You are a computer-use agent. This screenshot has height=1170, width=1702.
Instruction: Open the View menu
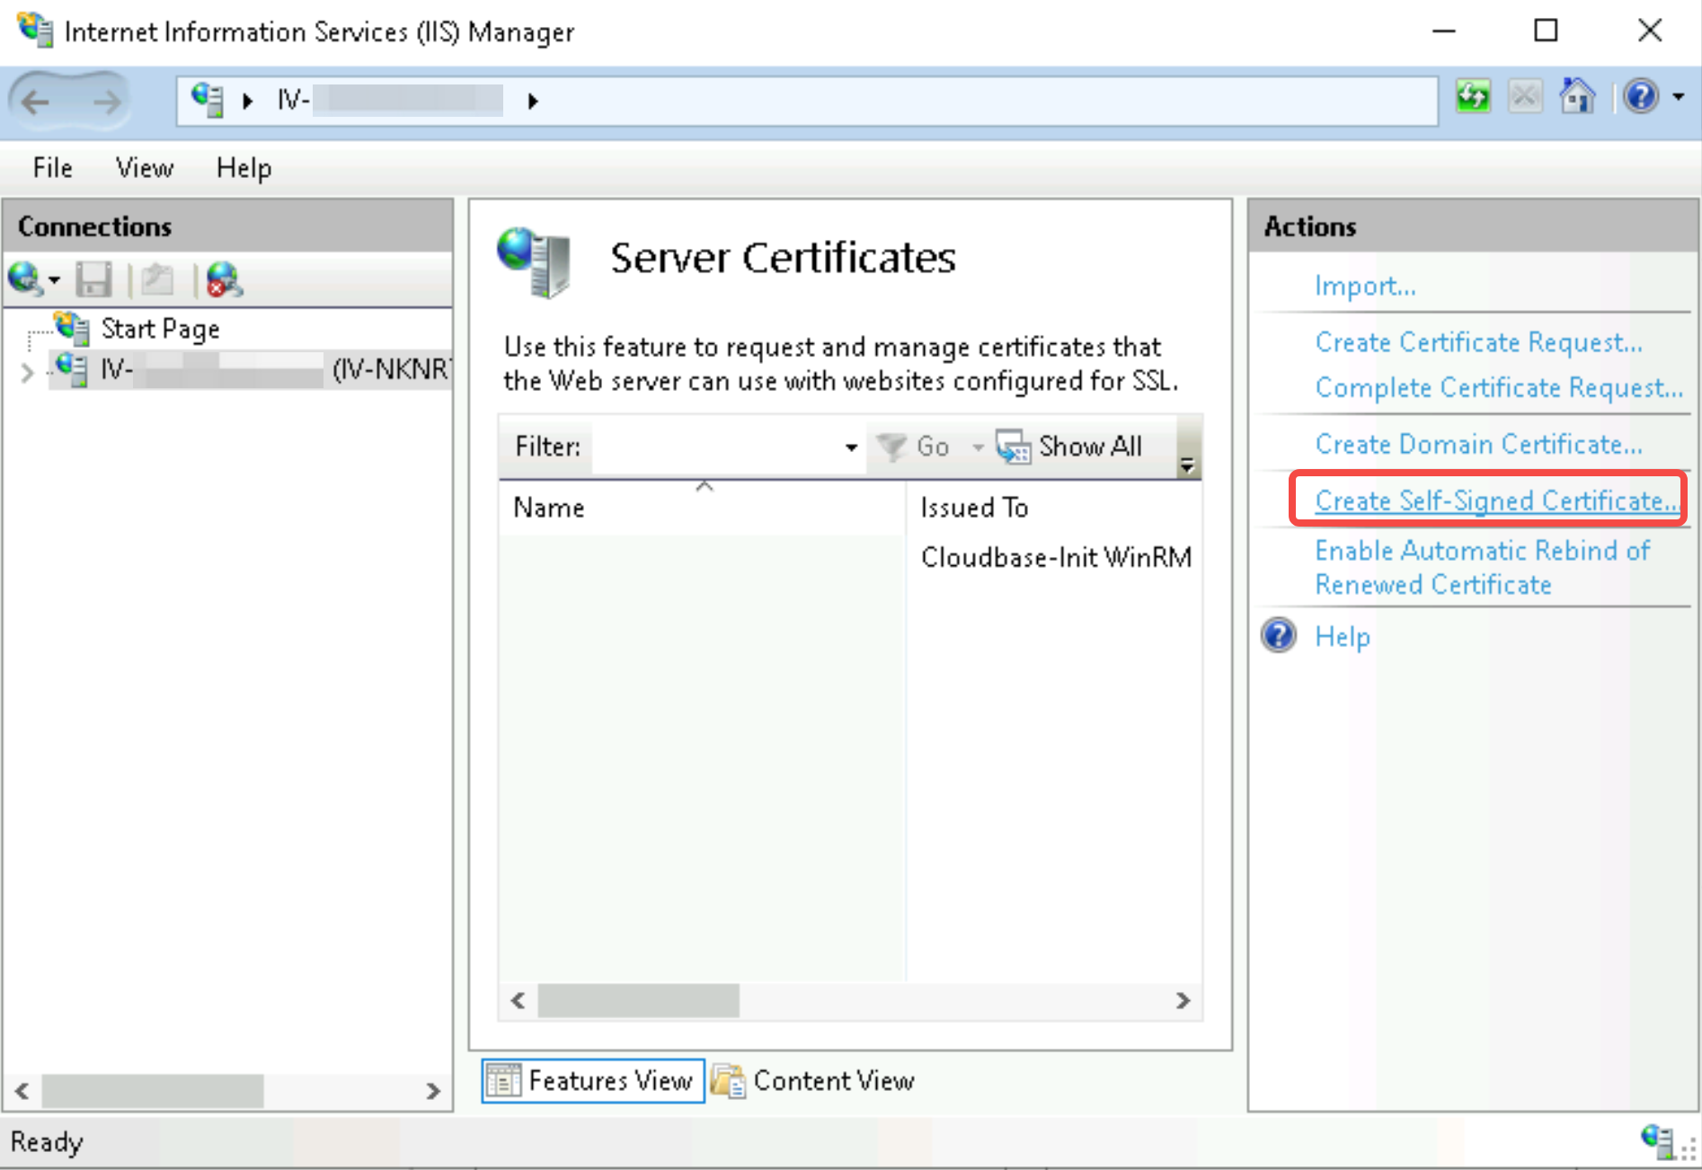pyautogui.click(x=144, y=168)
